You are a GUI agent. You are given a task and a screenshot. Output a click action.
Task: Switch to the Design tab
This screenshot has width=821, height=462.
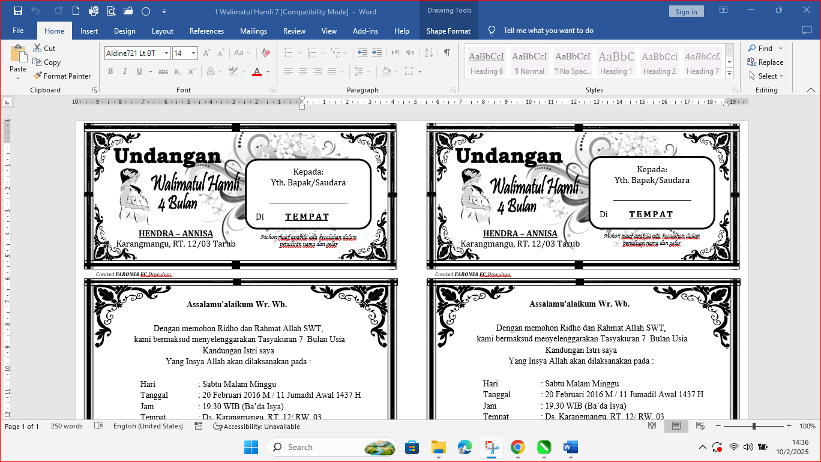tap(124, 31)
